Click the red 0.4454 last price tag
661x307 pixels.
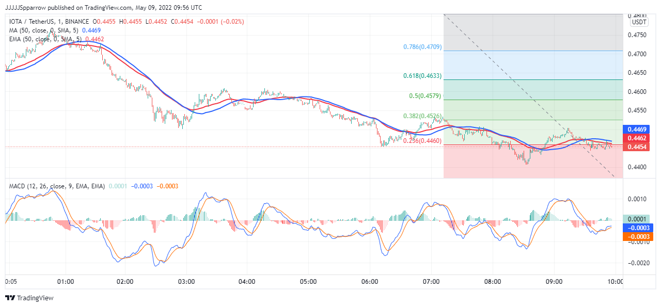point(637,147)
